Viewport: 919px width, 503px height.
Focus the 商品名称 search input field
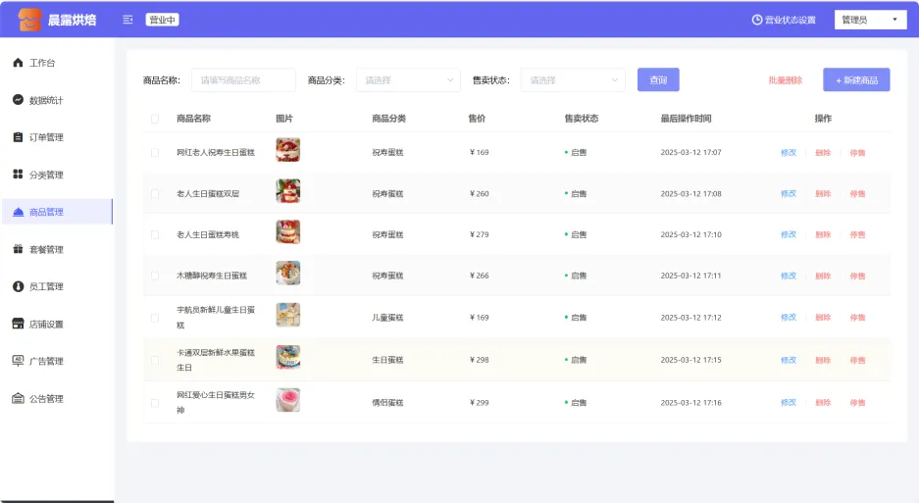point(243,80)
